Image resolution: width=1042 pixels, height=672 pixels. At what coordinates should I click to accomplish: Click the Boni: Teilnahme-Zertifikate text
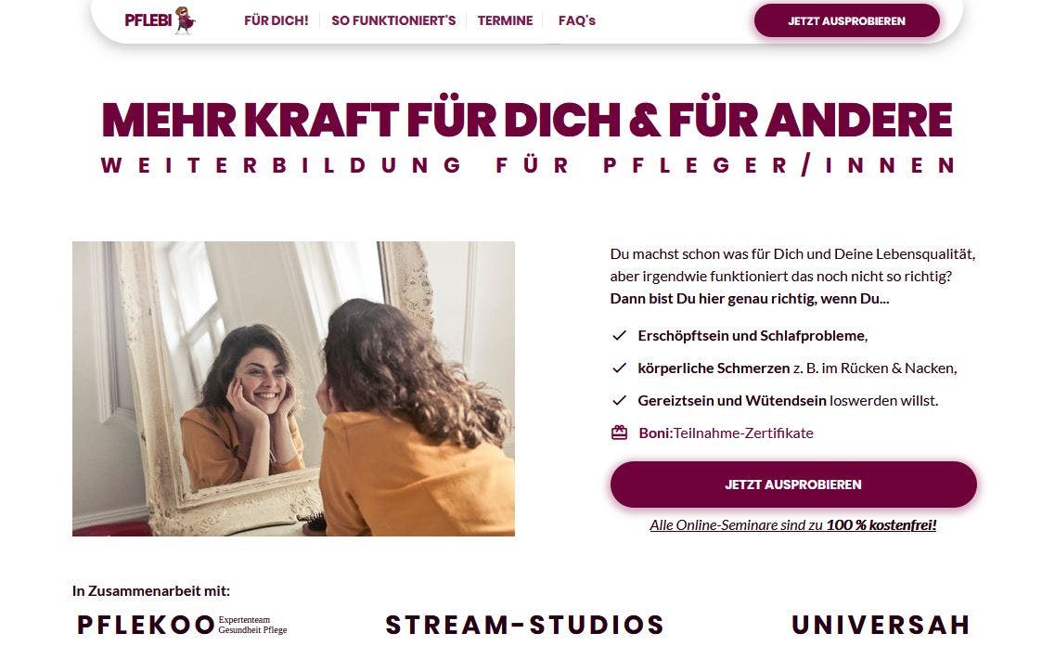[726, 433]
